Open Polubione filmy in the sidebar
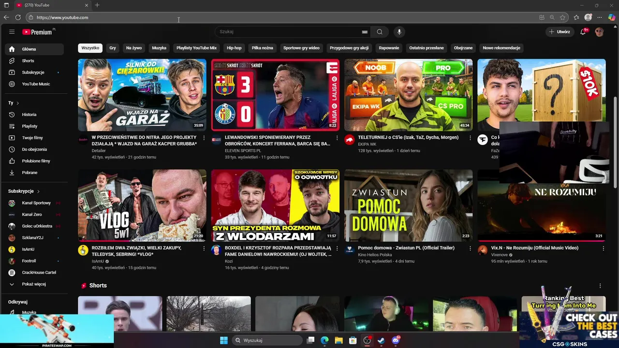The height and width of the screenshot is (348, 619). 34,161
